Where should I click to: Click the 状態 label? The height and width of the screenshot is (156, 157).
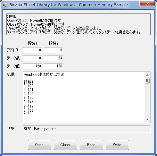pos(11,129)
